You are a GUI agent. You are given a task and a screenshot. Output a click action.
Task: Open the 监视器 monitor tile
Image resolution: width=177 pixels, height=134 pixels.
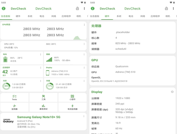[14, 107]
